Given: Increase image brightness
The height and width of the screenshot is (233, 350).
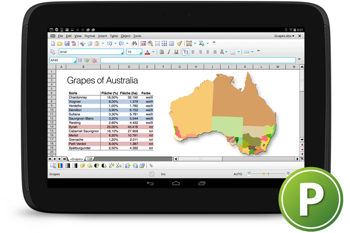Looking at the screenshot, I should pyautogui.click(x=82, y=165).
